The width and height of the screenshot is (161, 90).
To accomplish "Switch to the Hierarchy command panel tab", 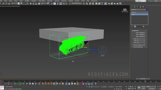I will [137, 7].
